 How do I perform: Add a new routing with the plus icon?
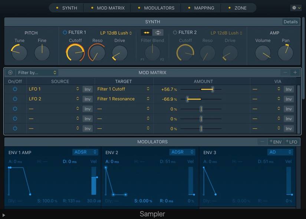[295, 72]
